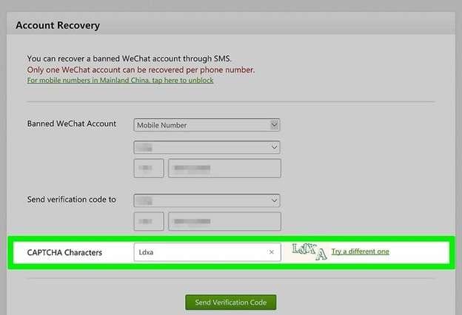Image resolution: width=462 pixels, height=315 pixels.
Task: Click the arrow icon on Mobile Number selector
Action: (x=274, y=125)
